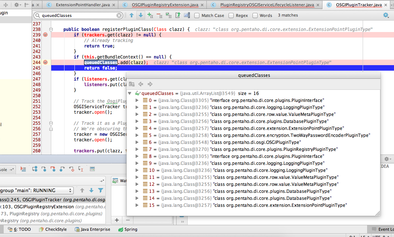This screenshot has height=237, width=394.
Task: Go to previous search occurrence
Action: pyautogui.click(x=132, y=15)
